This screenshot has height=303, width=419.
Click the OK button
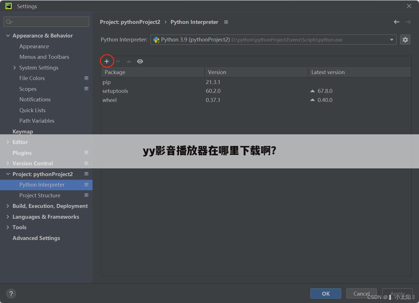[x=326, y=294]
